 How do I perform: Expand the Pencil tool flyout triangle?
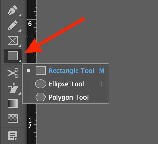point(20,30)
